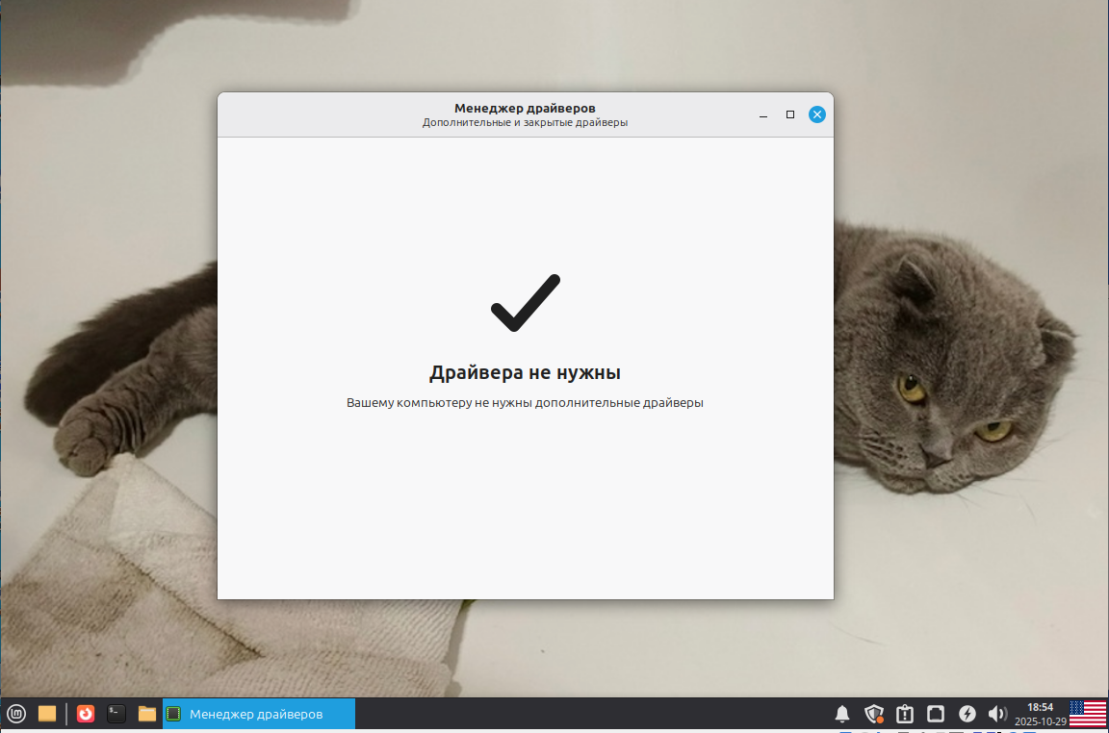
Task: Open the removable drives tray applet
Action: tap(936, 714)
